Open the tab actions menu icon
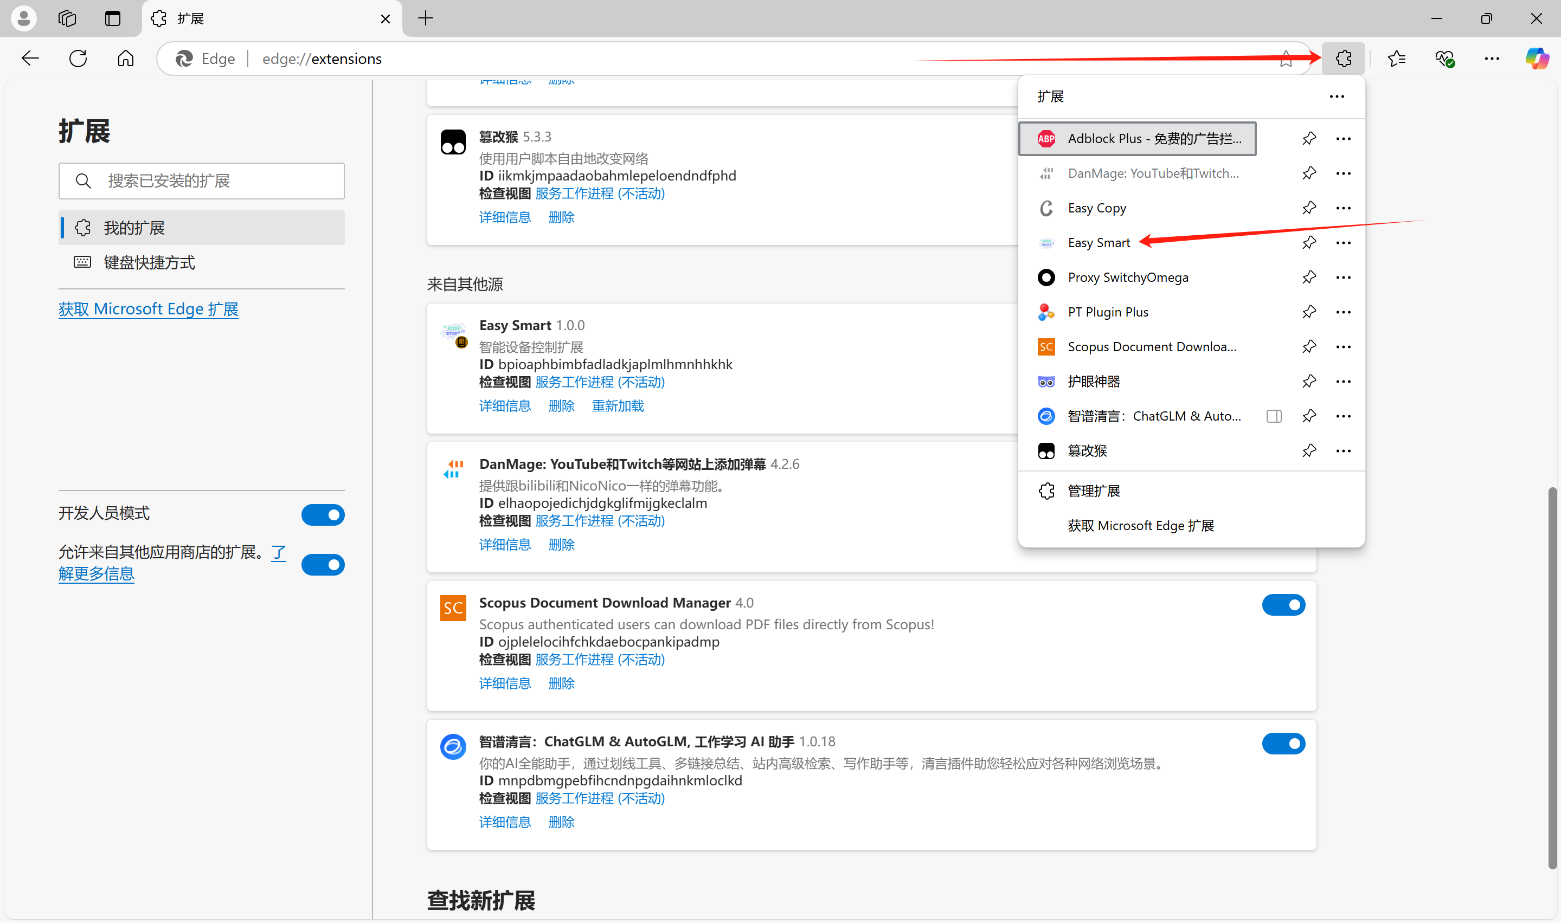1561x923 pixels. [113, 18]
